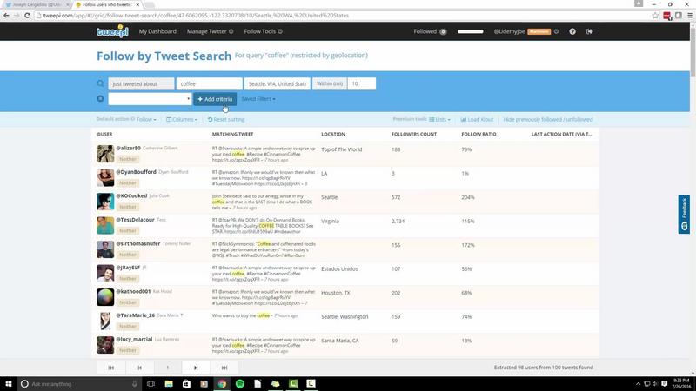Click the search magnifier icon in filter bar

point(101,83)
